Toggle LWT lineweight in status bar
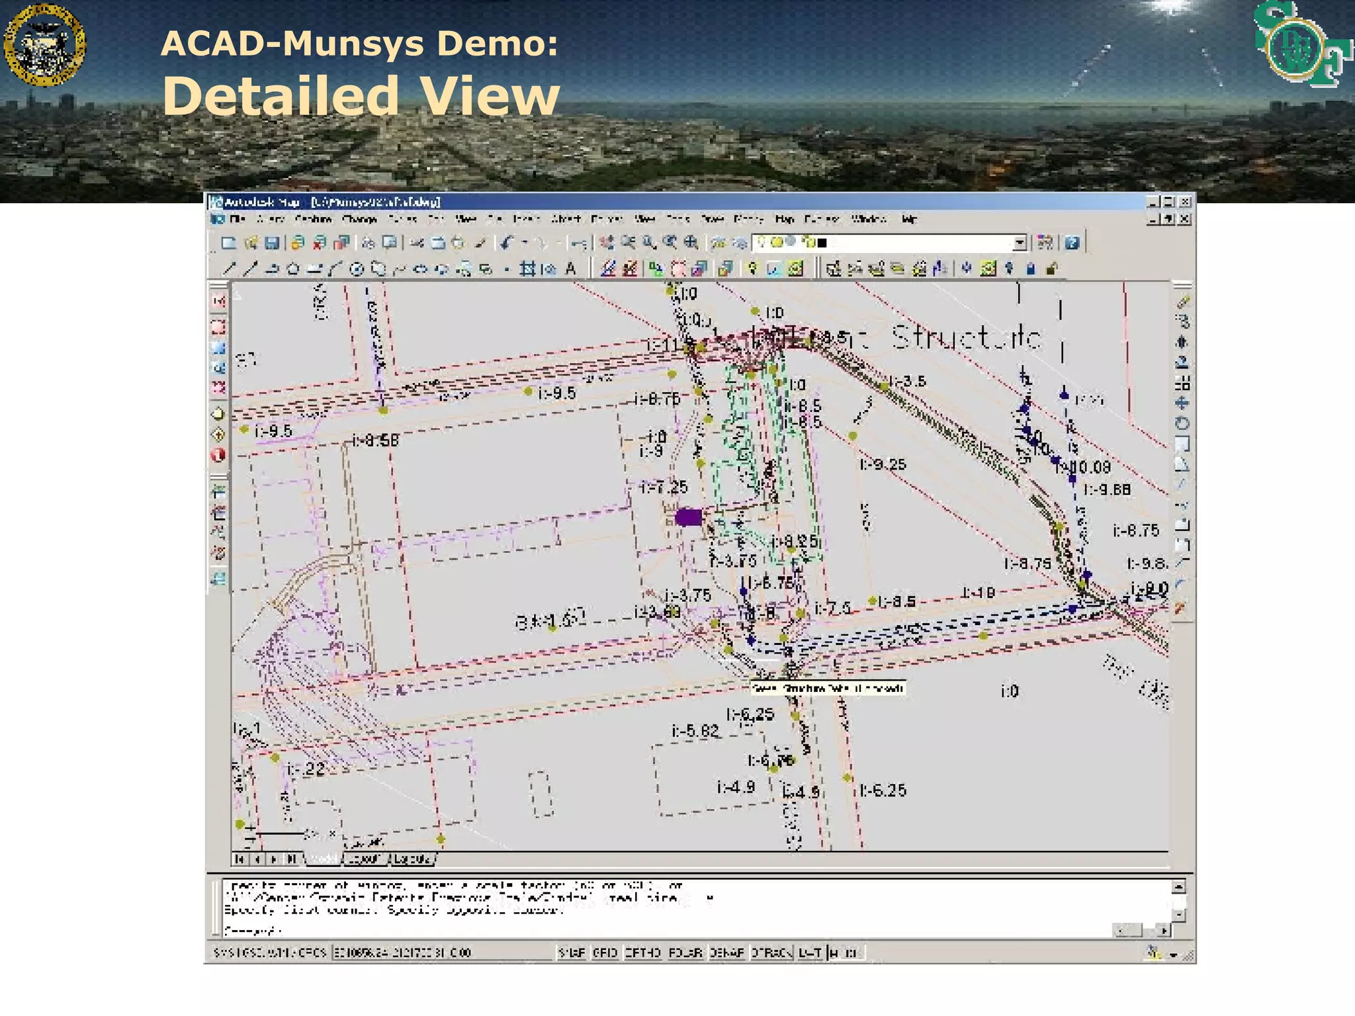The image size is (1355, 1016). tap(810, 952)
